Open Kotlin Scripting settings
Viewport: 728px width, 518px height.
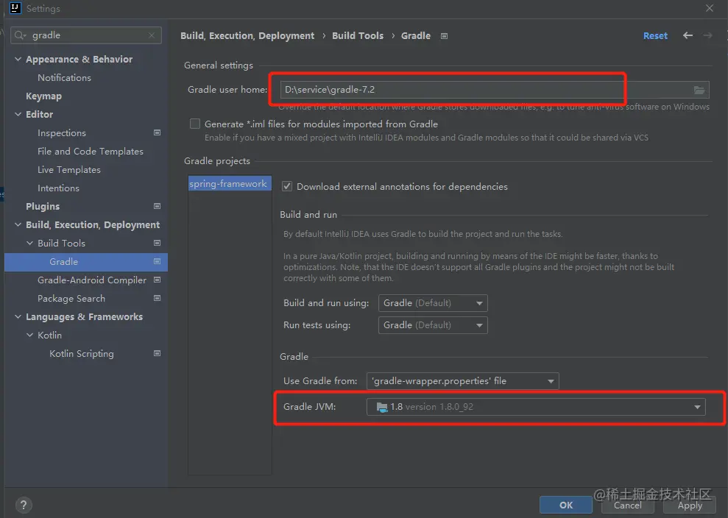(82, 354)
